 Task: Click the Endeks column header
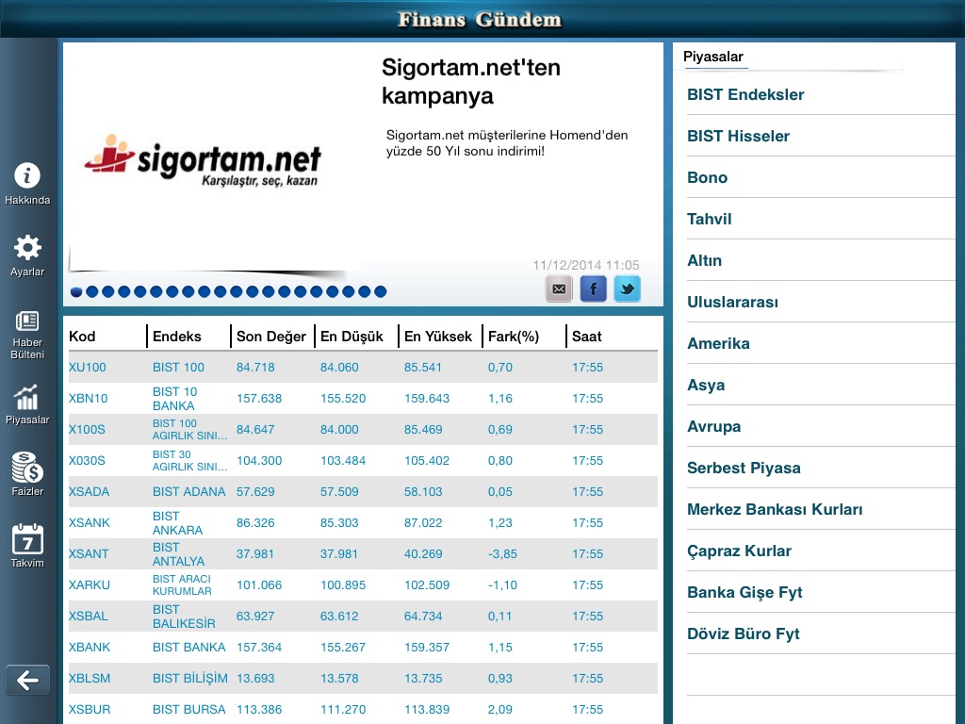pyautogui.click(x=176, y=337)
